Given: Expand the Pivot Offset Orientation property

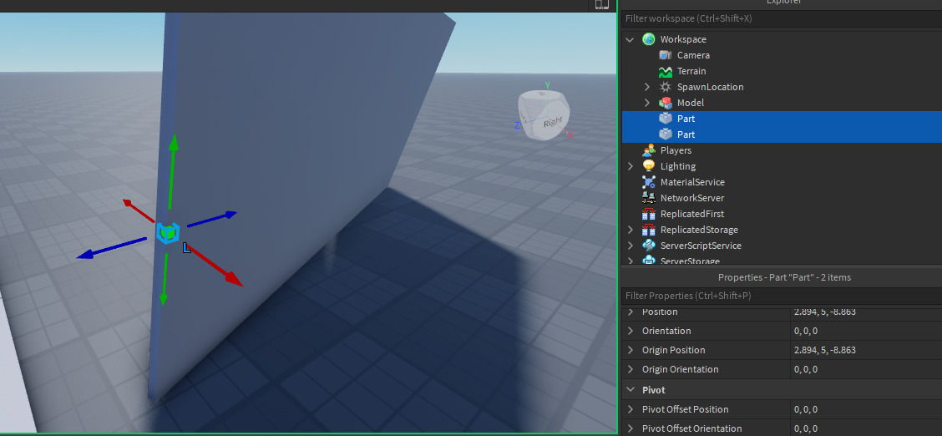Looking at the screenshot, I should pos(631,428).
